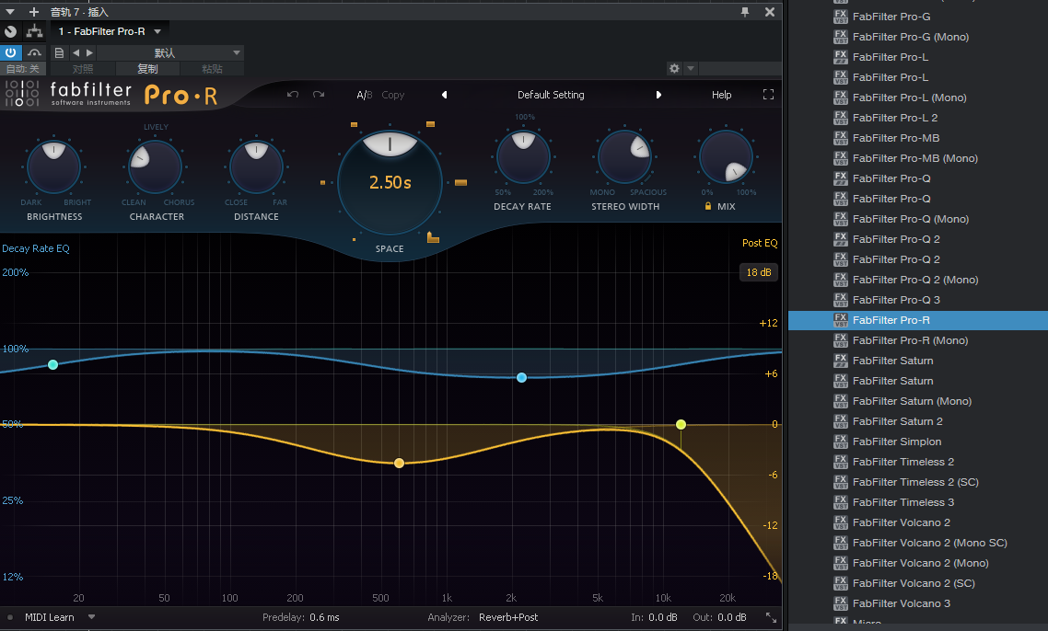Image resolution: width=1048 pixels, height=631 pixels.
Task: Go to the previous preset arrow
Action: (x=444, y=95)
